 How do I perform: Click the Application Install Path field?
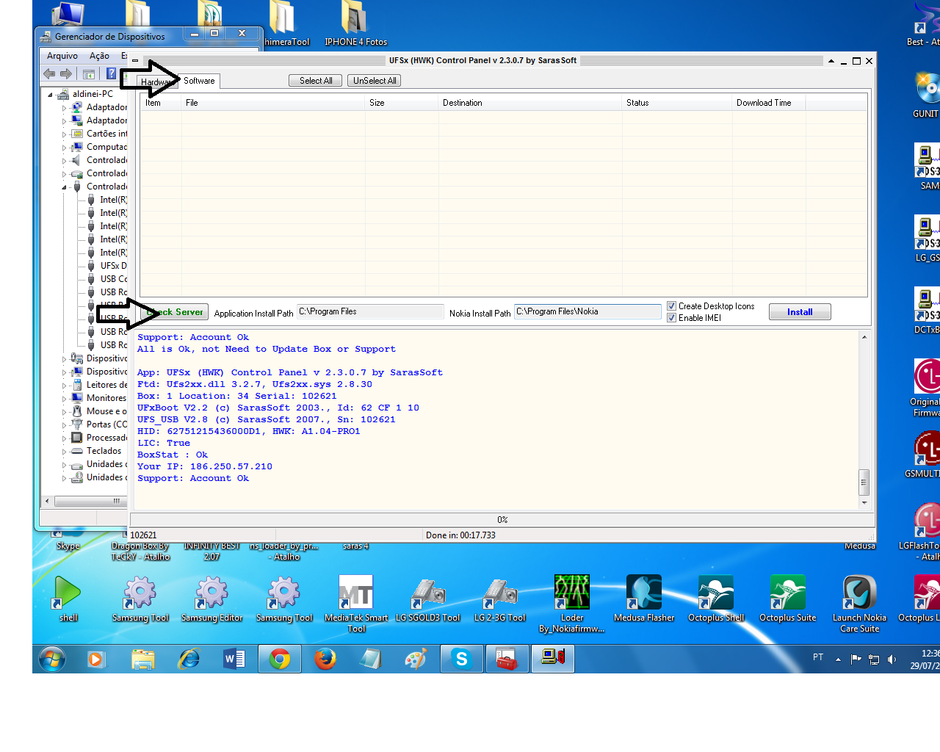pos(370,312)
